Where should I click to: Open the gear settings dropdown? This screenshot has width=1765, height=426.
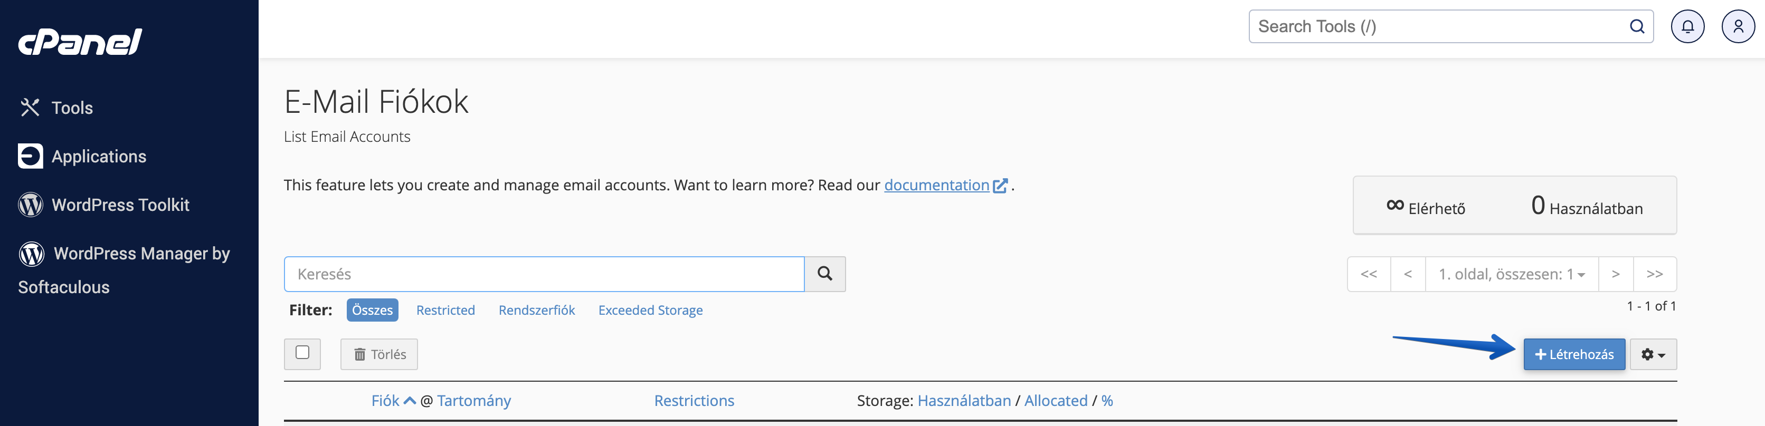1653,354
